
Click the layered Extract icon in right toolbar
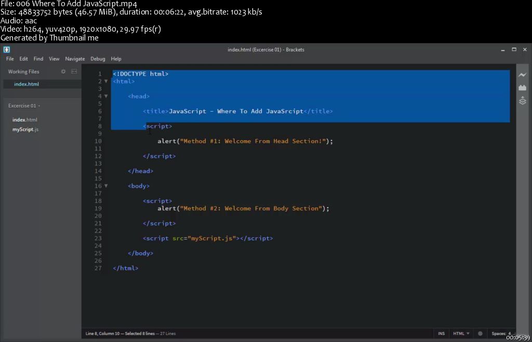(x=523, y=101)
